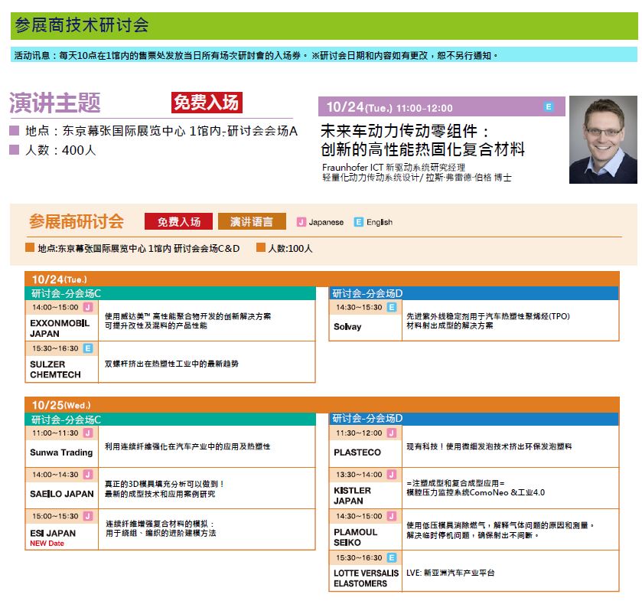Click the ESI JAPAN company name

(x=53, y=533)
